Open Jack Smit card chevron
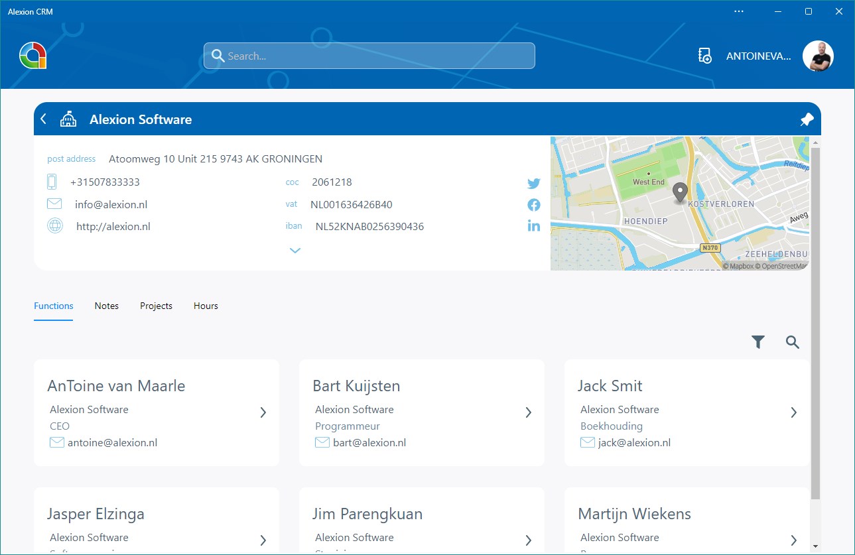Viewport: 855px width, 555px height. (794, 412)
